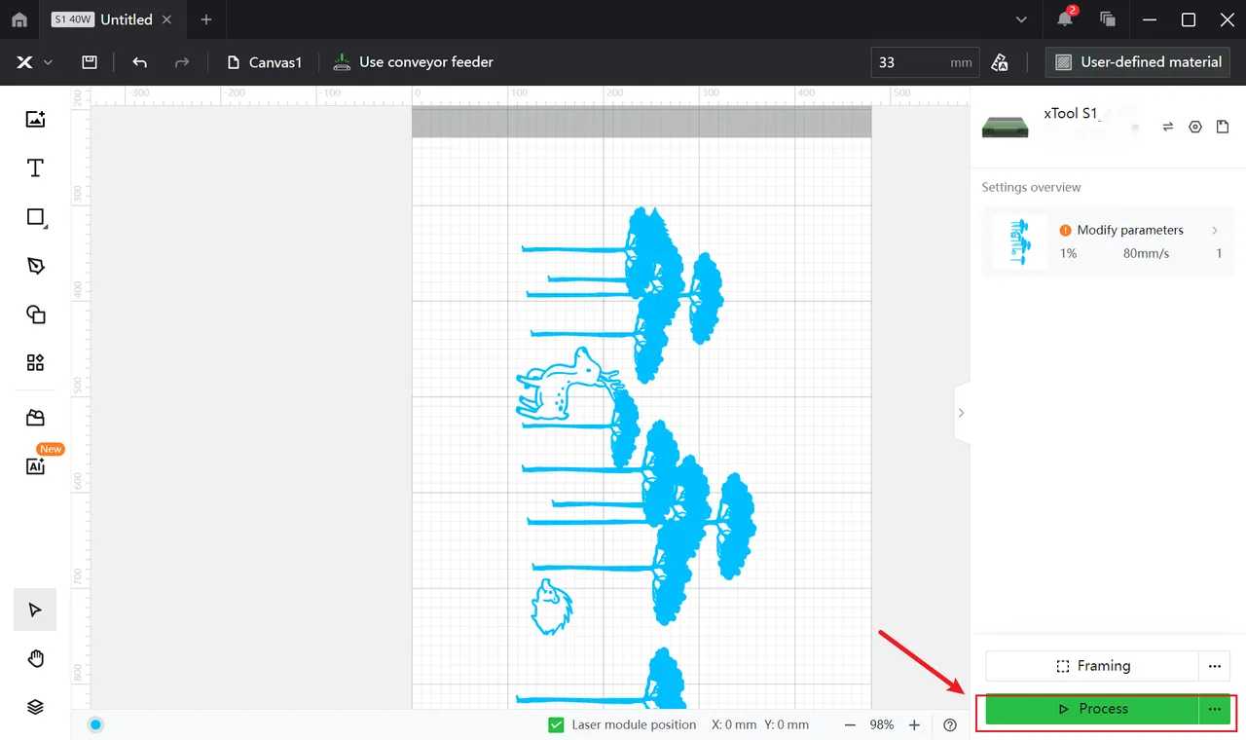Undo the last action

click(140, 62)
